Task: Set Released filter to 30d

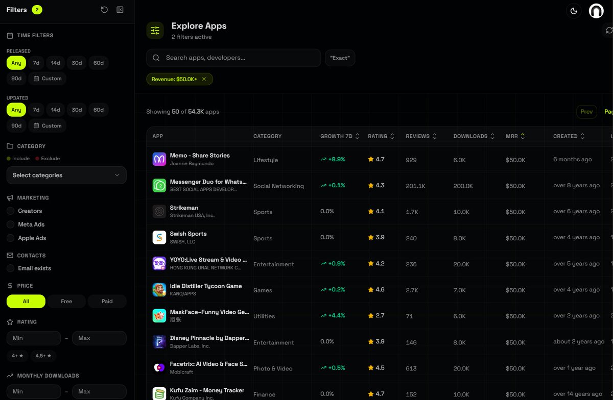Action: pyautogui.click(x=77, y=63)
